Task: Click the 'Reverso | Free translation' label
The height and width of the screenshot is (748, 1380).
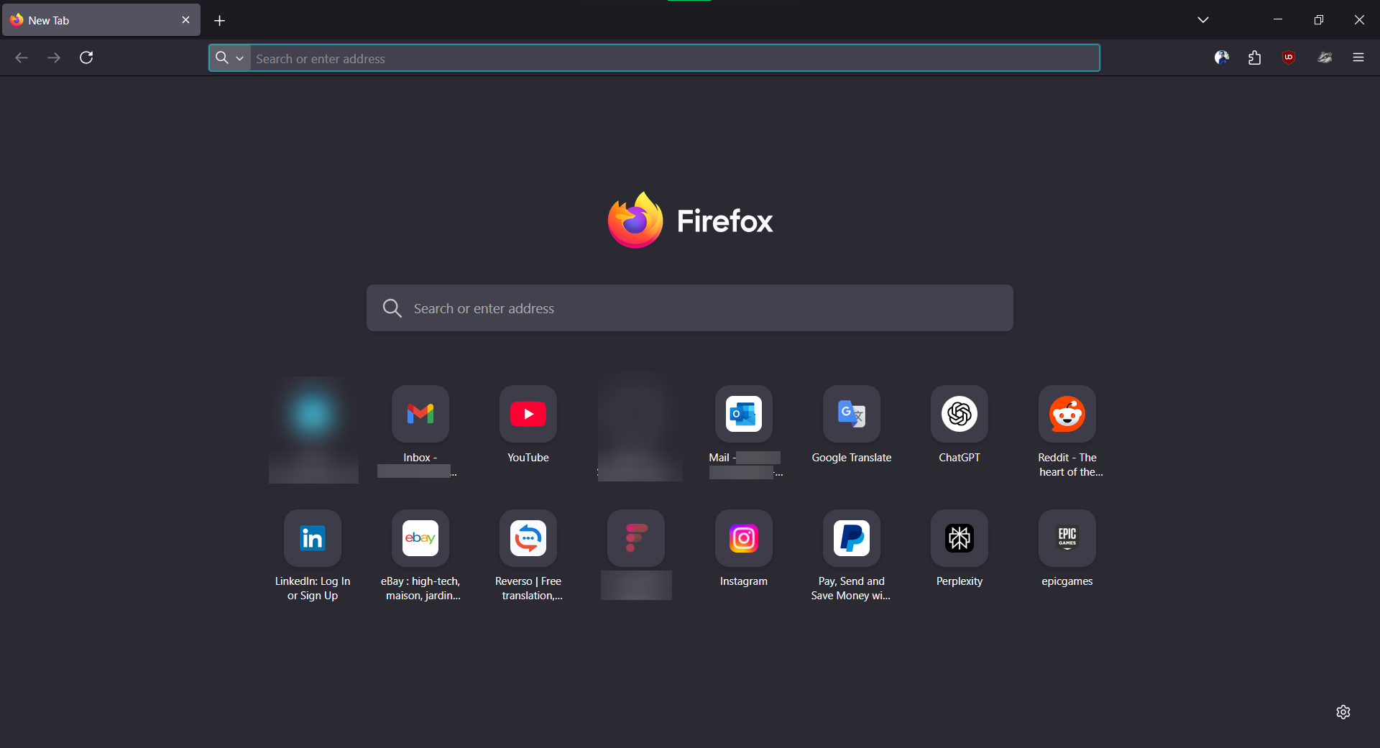Action: click(529, 588)
